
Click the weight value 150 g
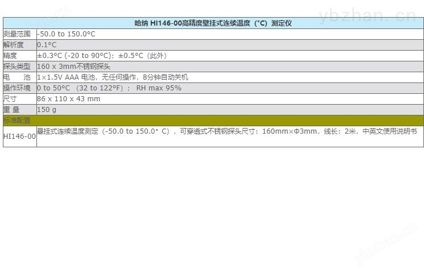[x=47, y=110]
